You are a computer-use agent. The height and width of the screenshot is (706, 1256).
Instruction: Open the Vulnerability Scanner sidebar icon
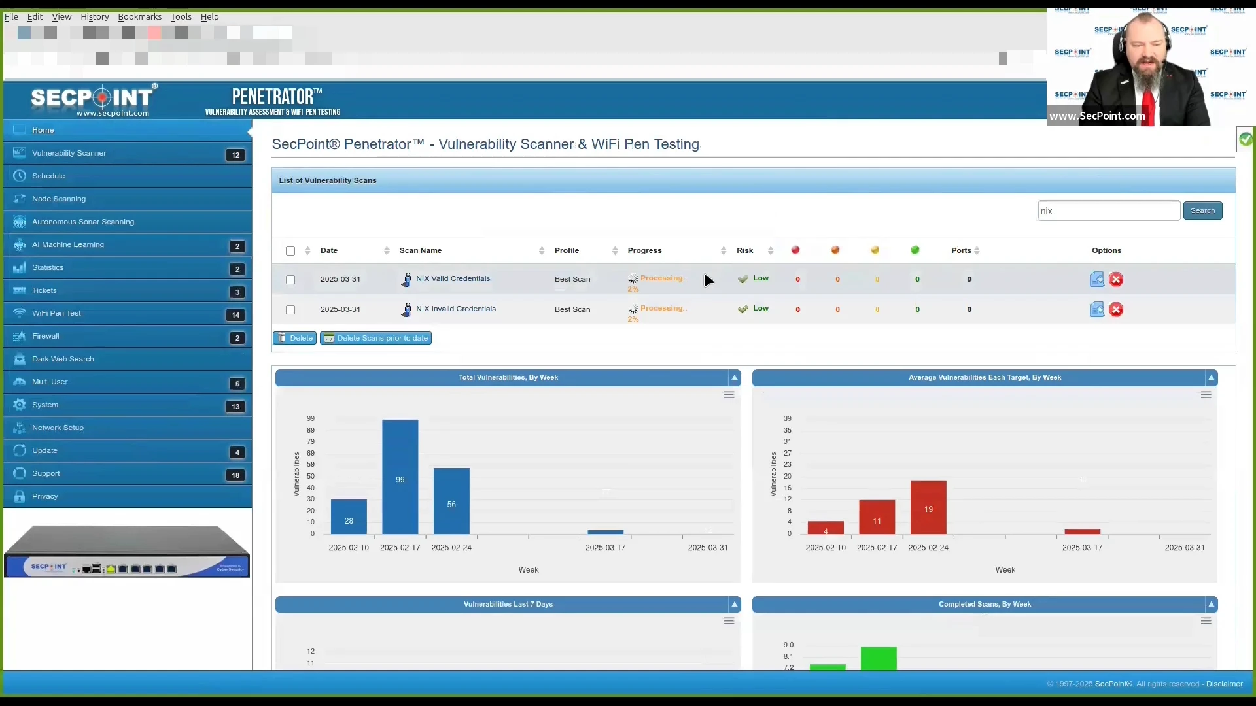click(20, 153)
